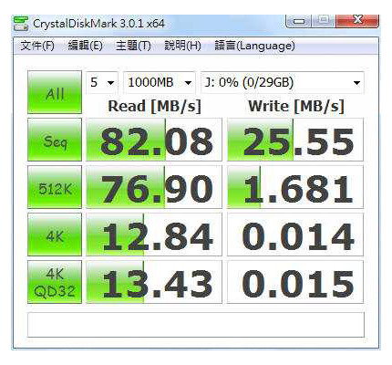Click the Read [MB/s] column header

(x=154, y=107)
